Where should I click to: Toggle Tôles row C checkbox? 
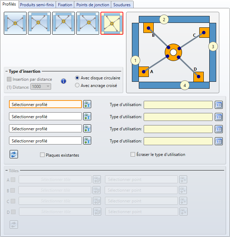[13, 201]
